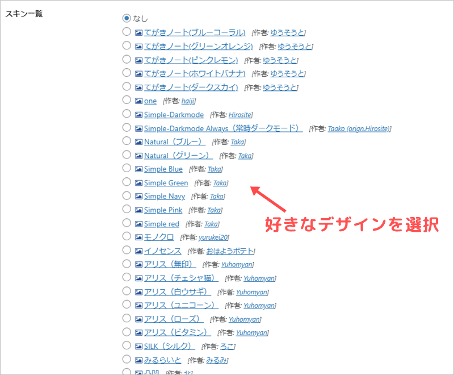Open the Simple Blue skin link

(163, 169)
